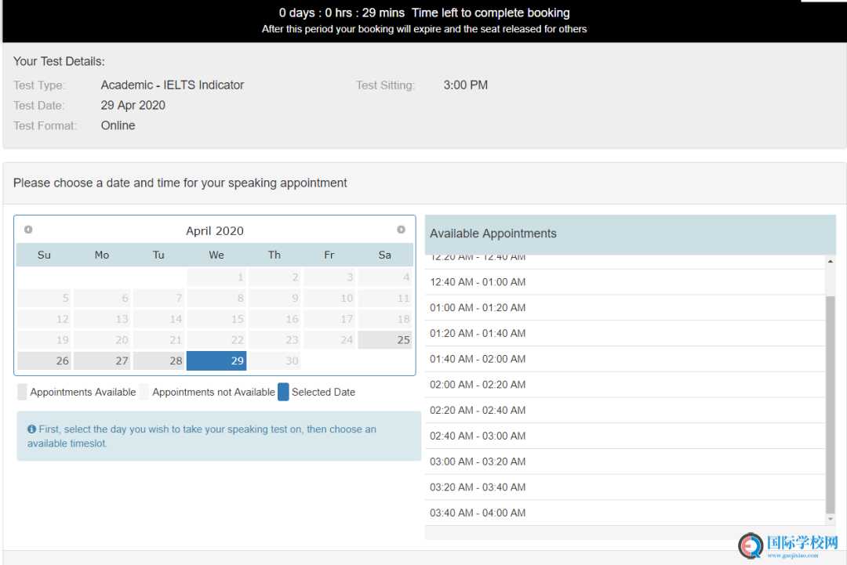Click the unavailable date April 20
The image size is (847, 565).
pos(101,340)
